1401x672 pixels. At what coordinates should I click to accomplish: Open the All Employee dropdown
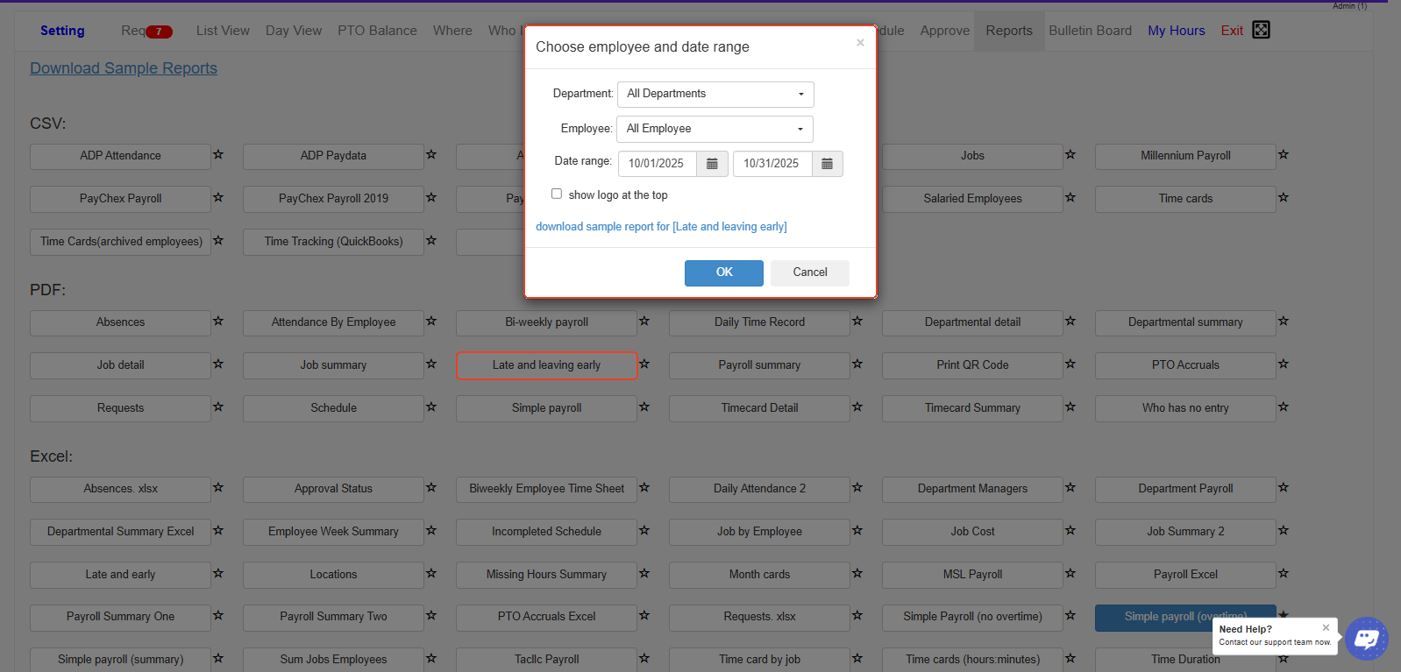pos(715,129)
